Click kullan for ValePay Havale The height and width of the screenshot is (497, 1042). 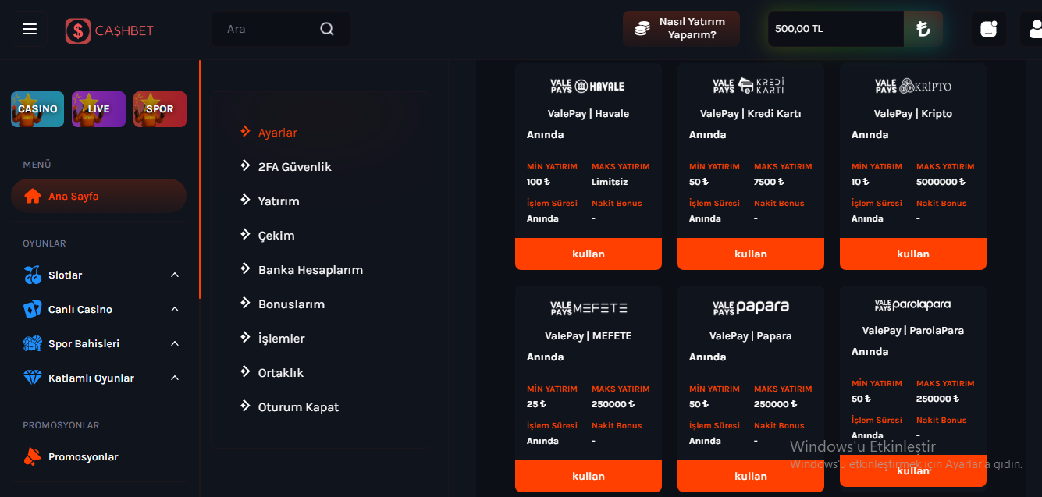[x=589, y=254]
